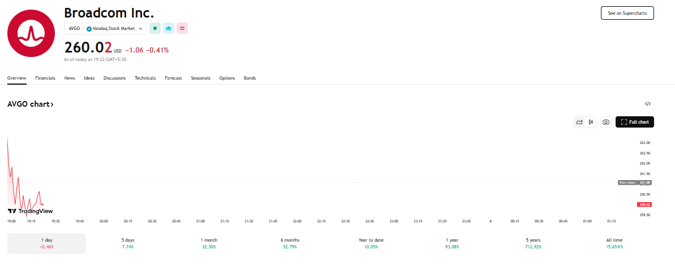The image size is (675, 267).
Task: View the Technicals tab
Action: click(x=145, y=78)
